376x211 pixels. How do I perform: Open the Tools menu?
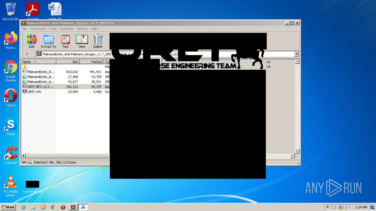click(53, 29)
